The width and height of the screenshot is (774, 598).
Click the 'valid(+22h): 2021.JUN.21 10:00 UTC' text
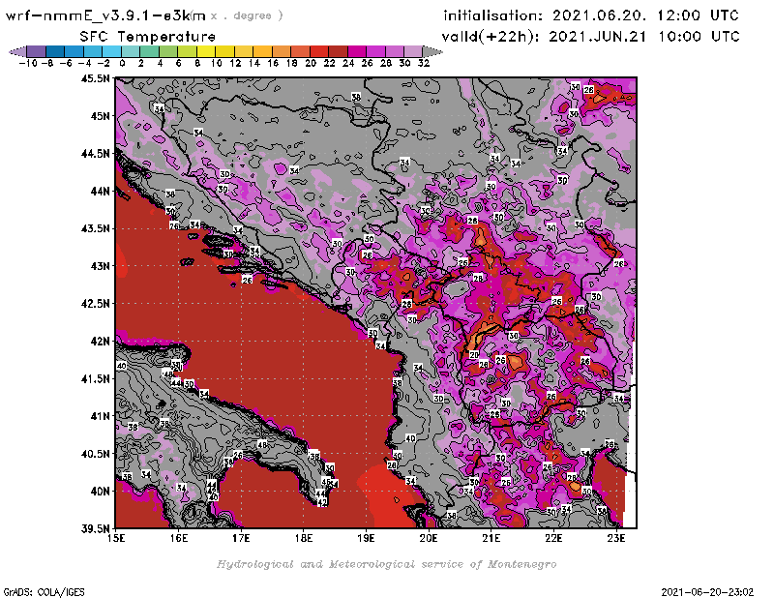590,37
